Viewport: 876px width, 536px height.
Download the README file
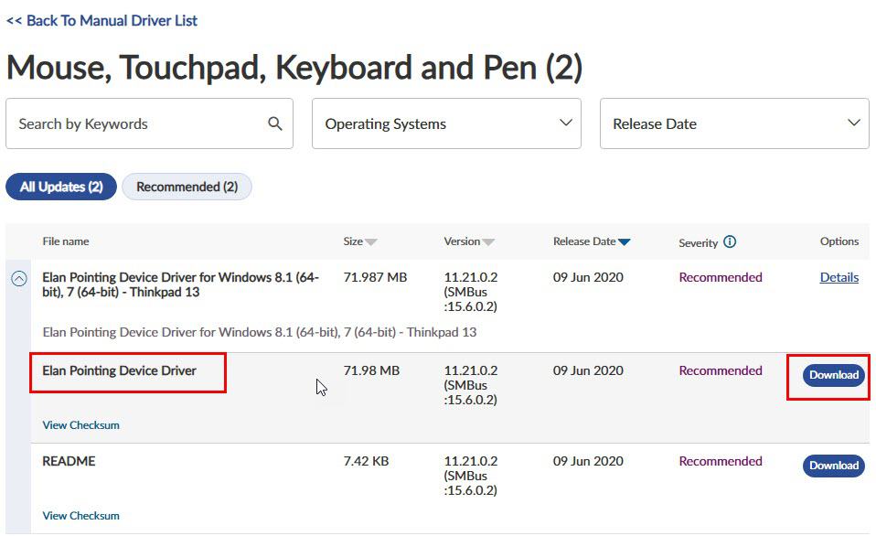coord(834,466)
